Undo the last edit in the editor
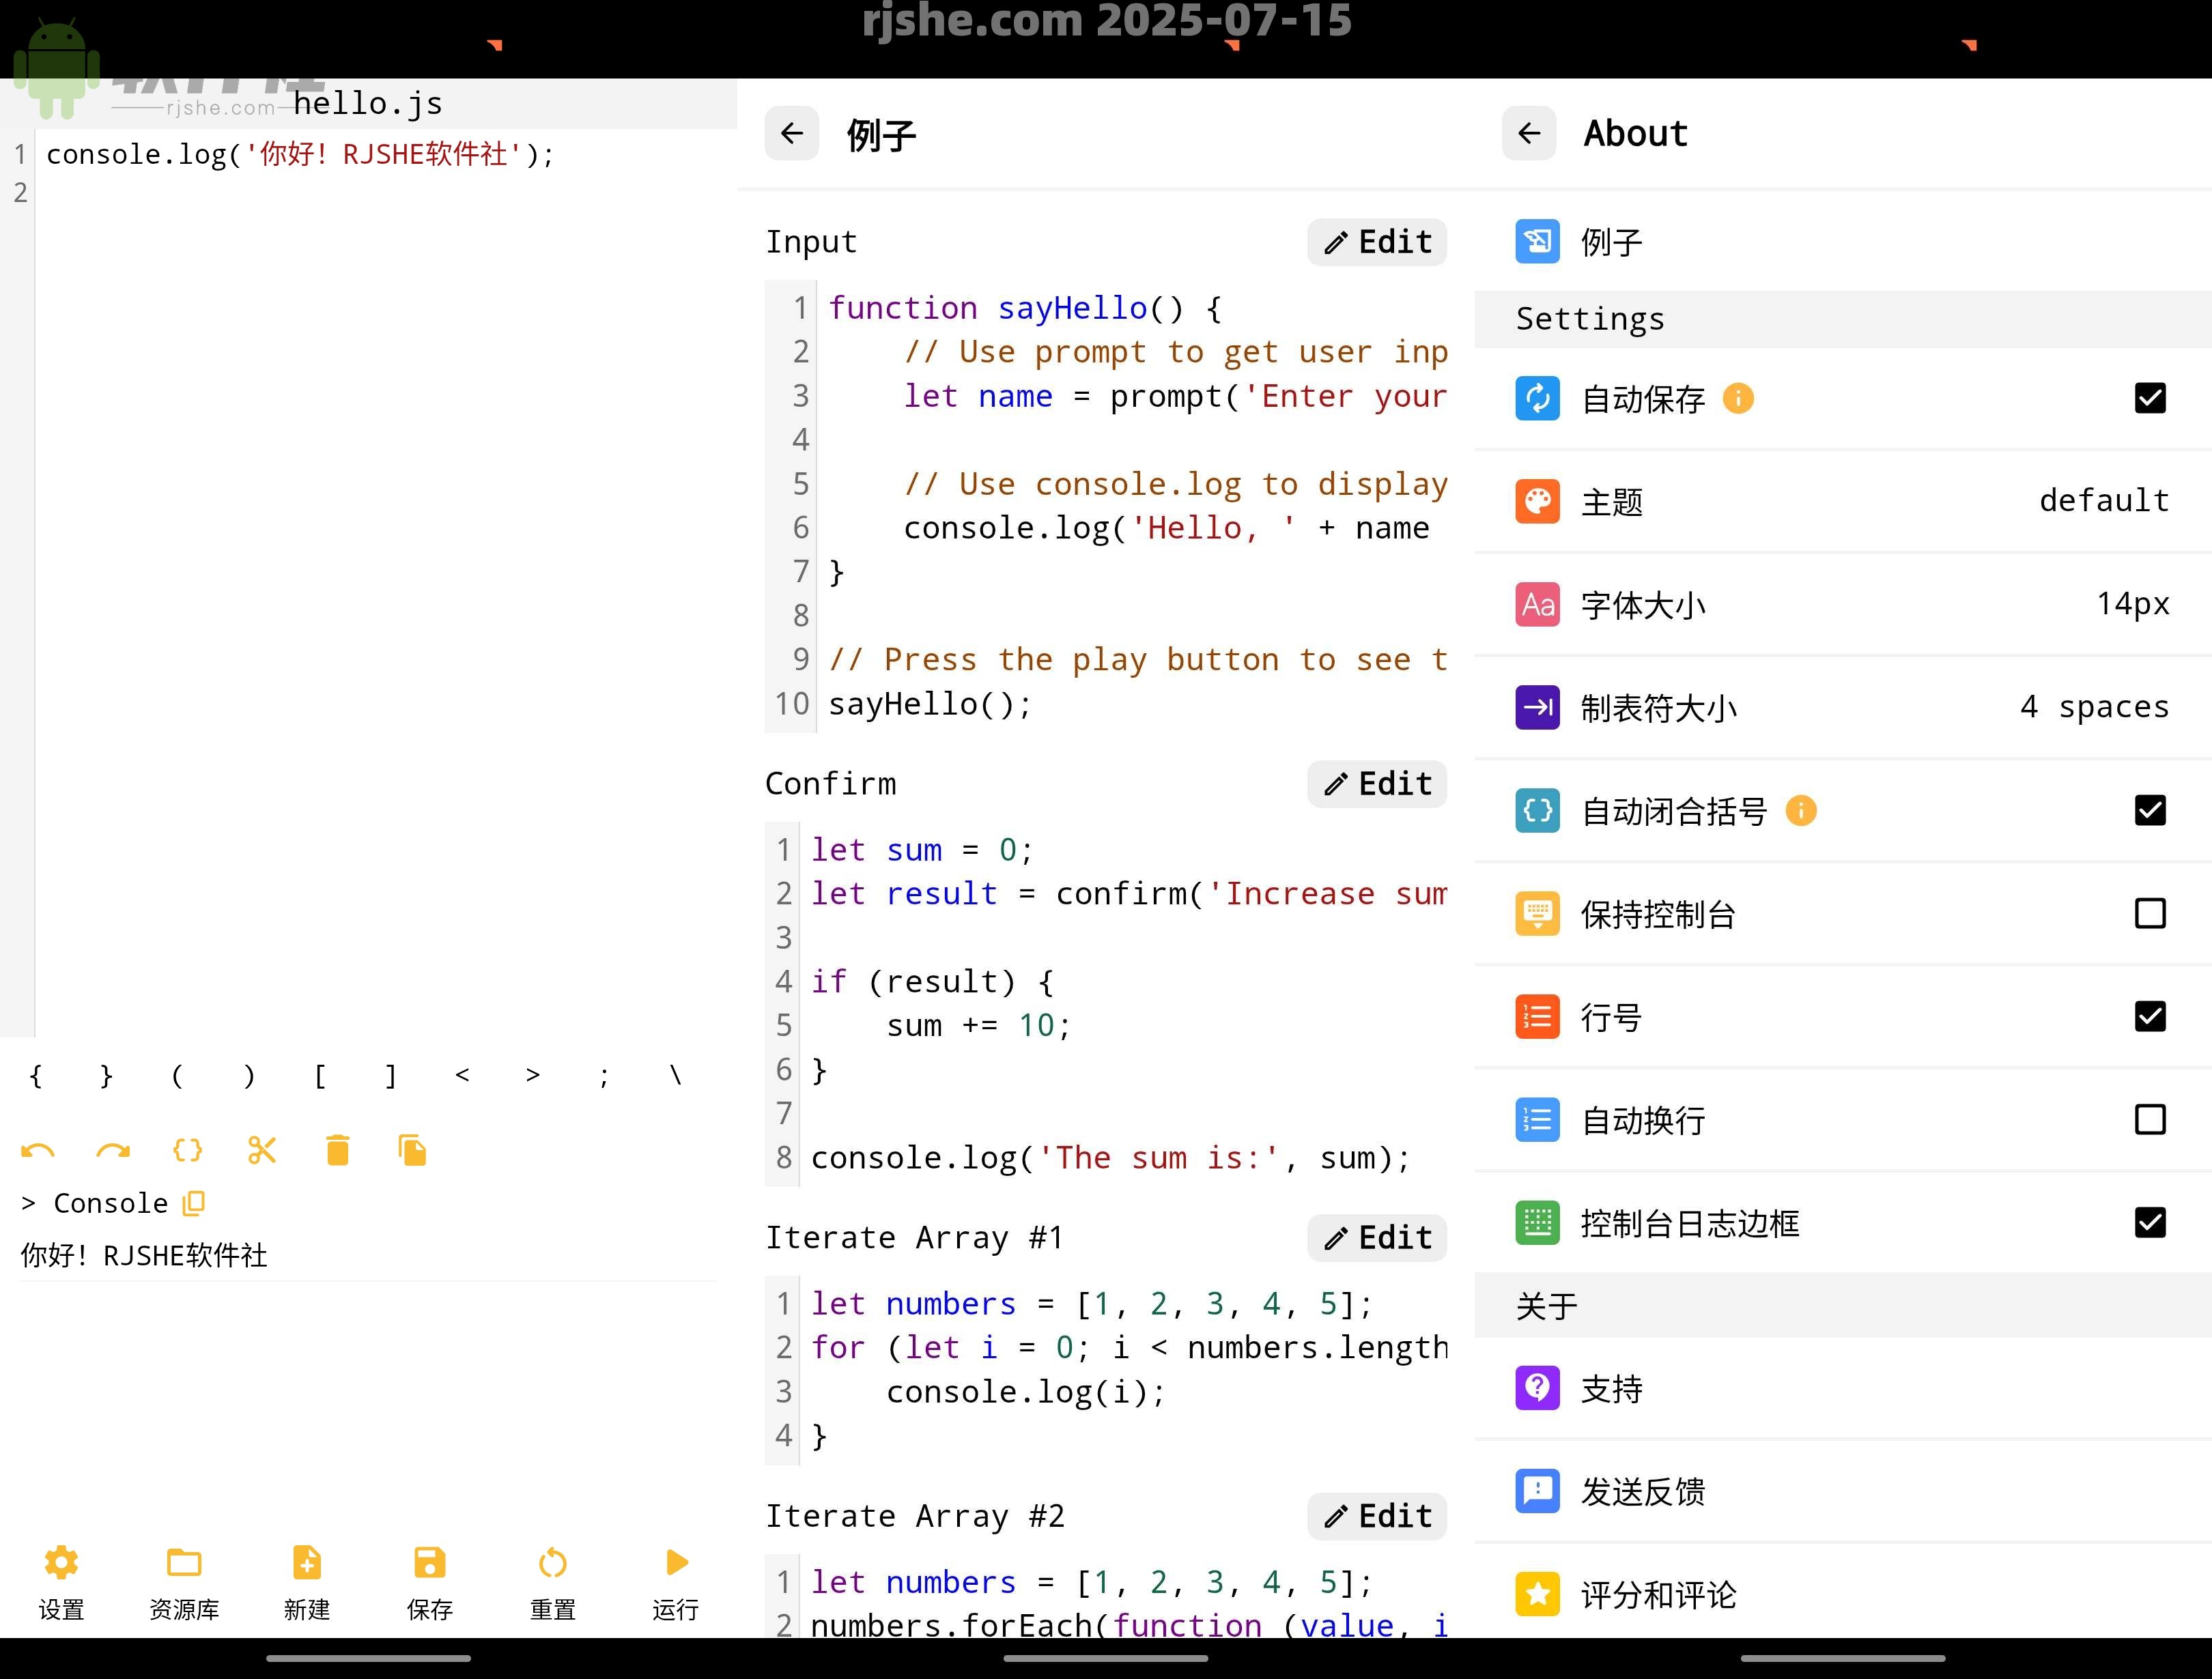This screenshot has width=2212, height=1679. pyautogui.click(x=37, y=1150)
